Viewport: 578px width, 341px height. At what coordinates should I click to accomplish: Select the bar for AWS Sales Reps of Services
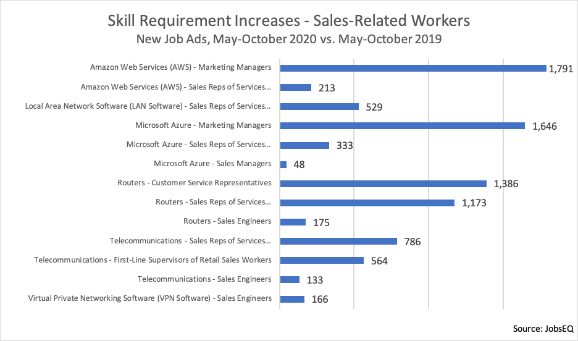click(x=296, y=87)
